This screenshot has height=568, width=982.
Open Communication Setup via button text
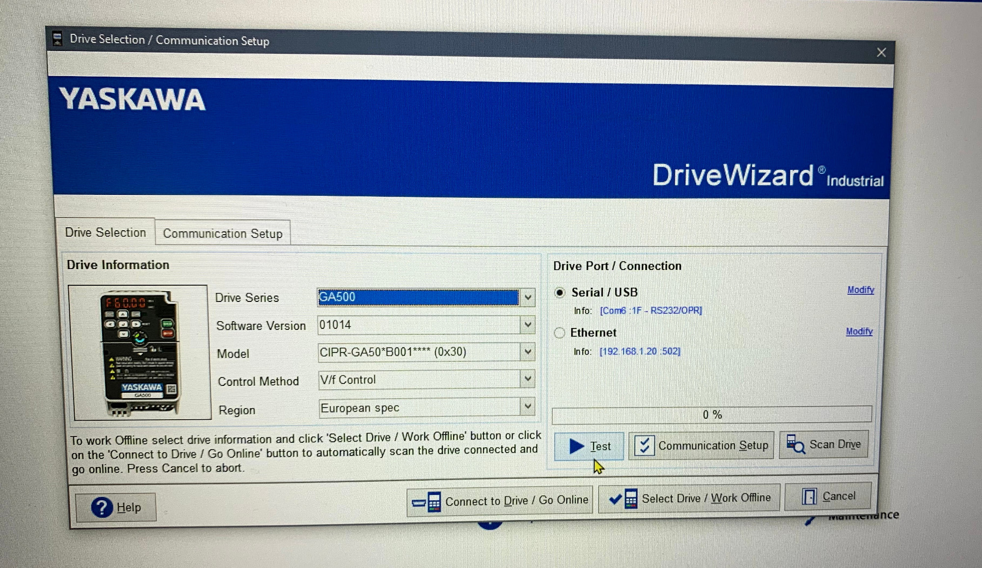point(713,445)
